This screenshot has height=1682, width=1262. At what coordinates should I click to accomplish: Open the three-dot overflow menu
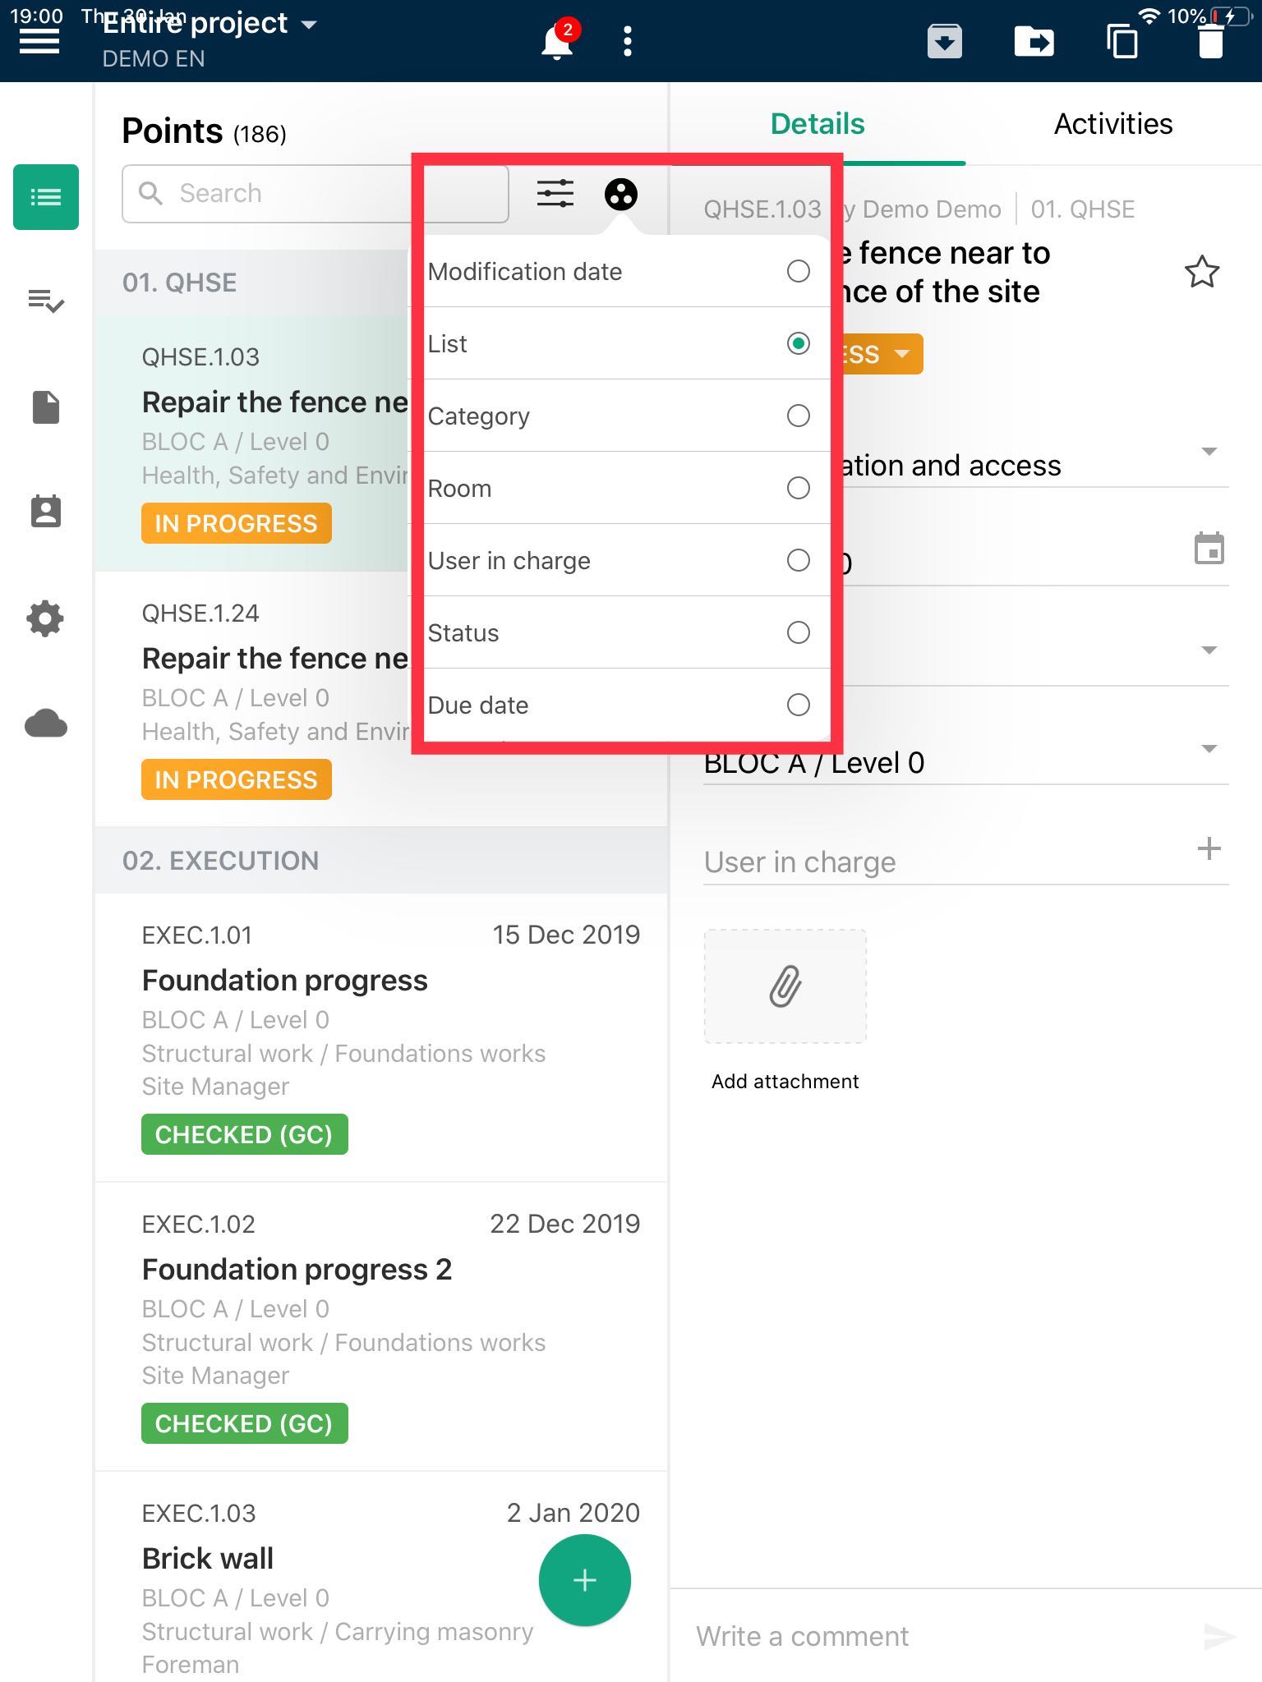pos(628,41)
